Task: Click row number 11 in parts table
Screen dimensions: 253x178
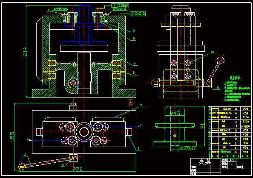Action: click(210, 108)
